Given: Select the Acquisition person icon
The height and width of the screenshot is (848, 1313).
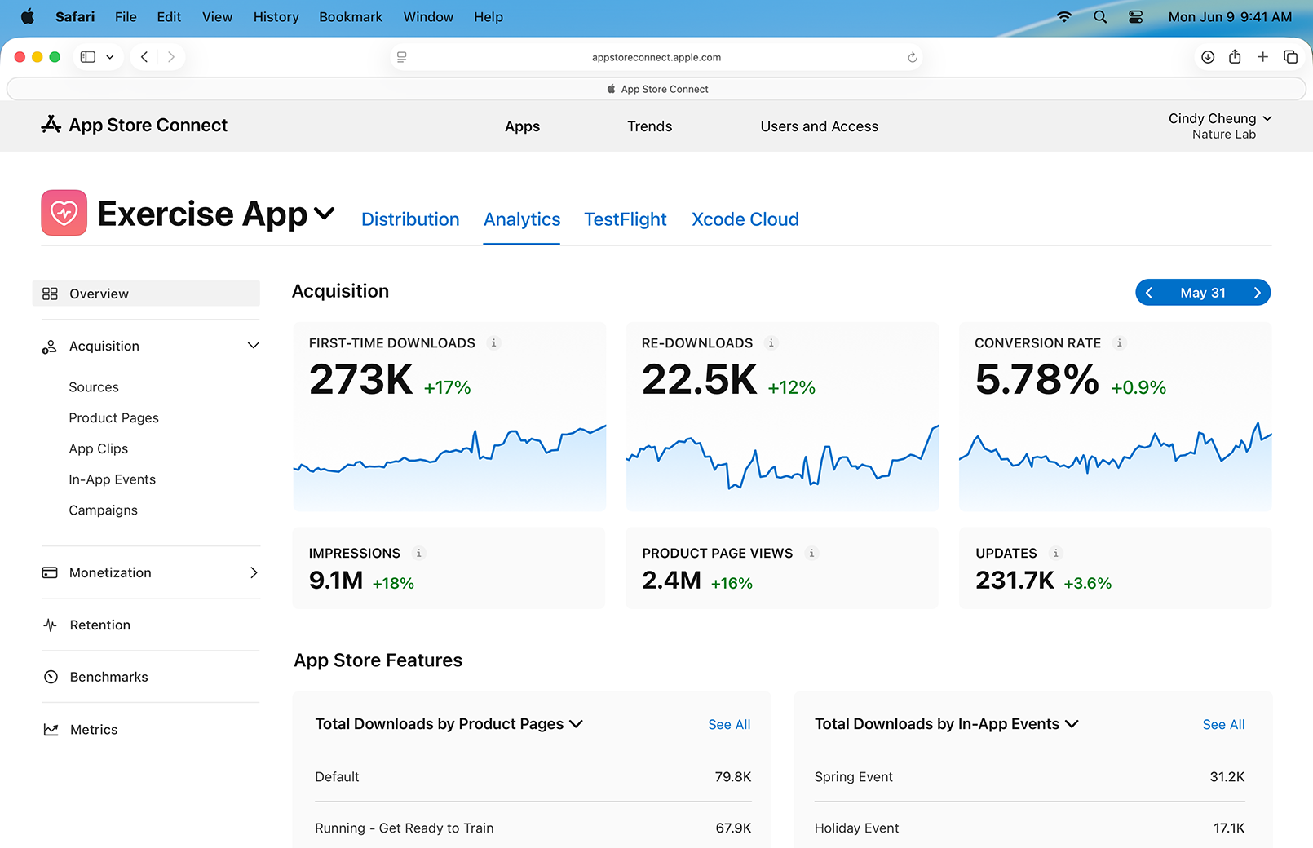Looking at the screenshot, I should coord(50,346).
